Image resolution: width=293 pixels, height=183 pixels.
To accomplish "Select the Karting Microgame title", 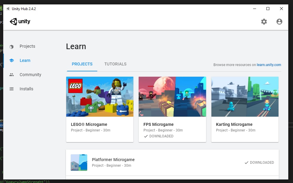I will pyautogui.click(x=234, y=124).
